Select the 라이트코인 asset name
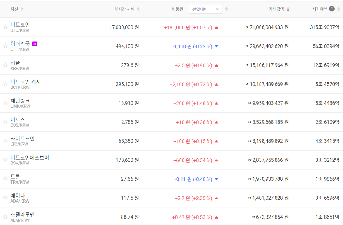This screenshot has height=225, width=343. [x=22, y=139]
